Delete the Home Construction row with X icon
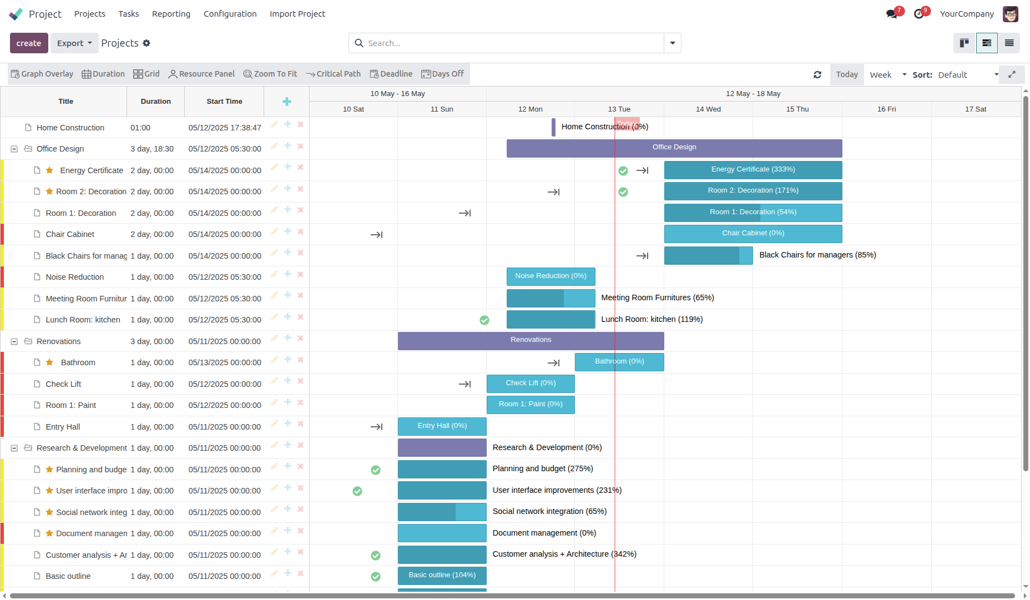This screenshot has height=600, width=1030. click(x=300, y=124)
